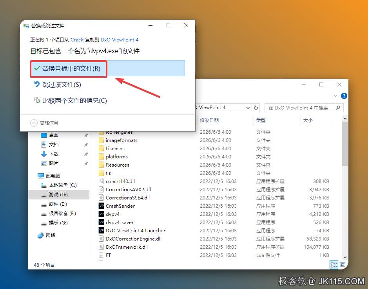Click the CrashSender application icon
Screen dimensions: 368x289
[101, 206]
